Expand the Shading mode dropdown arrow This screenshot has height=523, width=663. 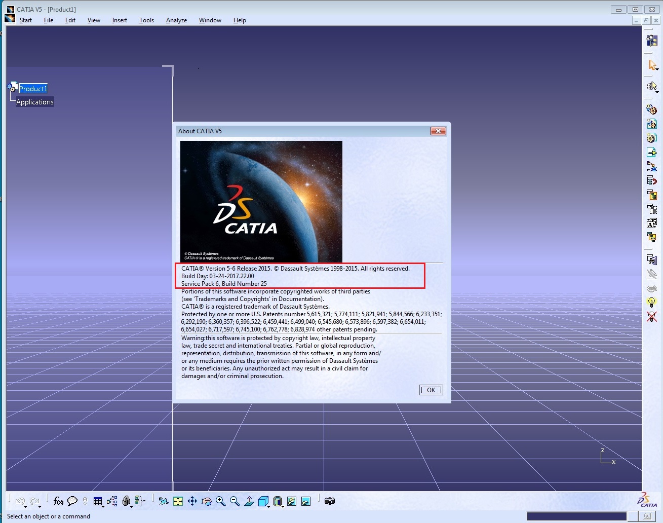click(x=283, y=506)
